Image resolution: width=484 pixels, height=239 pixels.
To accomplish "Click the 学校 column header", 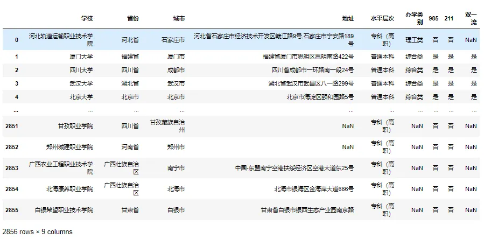I will [x=87, y=18].
